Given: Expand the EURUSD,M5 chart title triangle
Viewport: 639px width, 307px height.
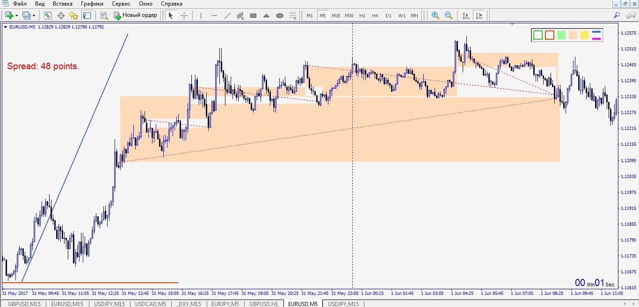Looking at the screenshot, I should click(x=5, y=27).
